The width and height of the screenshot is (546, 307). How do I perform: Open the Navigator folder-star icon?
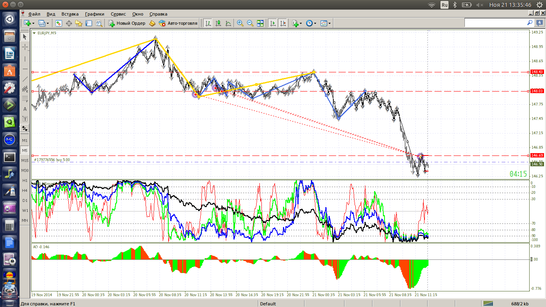tap(79, 23)
